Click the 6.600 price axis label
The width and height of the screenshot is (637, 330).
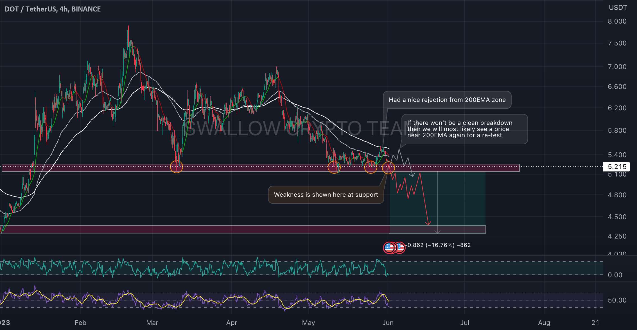(617, 87)
